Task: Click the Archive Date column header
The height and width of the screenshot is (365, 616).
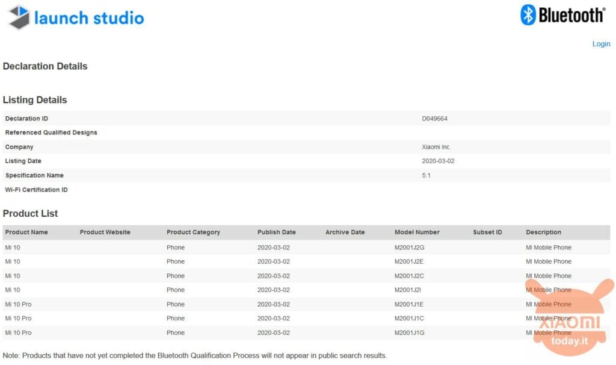Action: pos(345,232)
